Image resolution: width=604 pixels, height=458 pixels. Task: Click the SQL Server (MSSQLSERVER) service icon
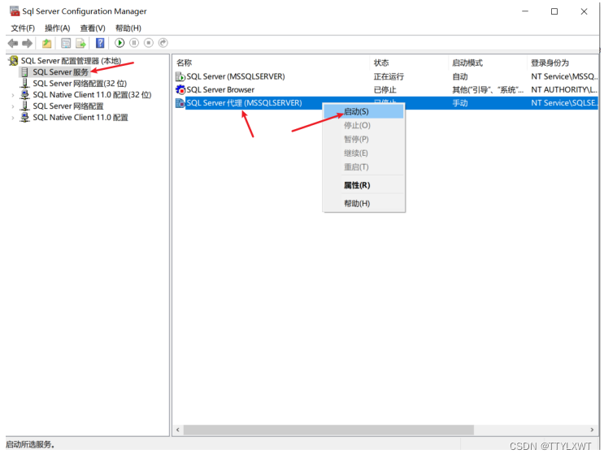(180, 76)
